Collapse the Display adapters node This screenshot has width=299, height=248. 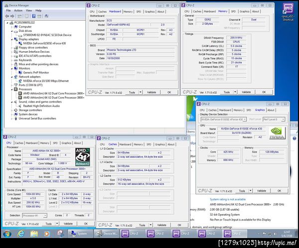tap(12, 39)
